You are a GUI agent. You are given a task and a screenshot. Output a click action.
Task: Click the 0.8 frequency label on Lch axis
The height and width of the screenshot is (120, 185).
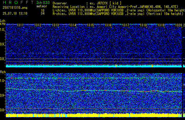click(x=2, y=59)
